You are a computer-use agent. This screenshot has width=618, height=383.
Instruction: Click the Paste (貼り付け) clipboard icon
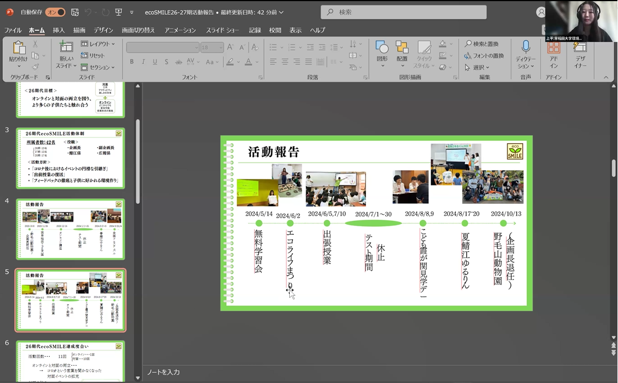click(18, 48)
